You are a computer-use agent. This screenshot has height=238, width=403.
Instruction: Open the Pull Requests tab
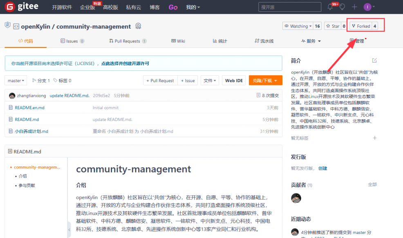[128, 41]
